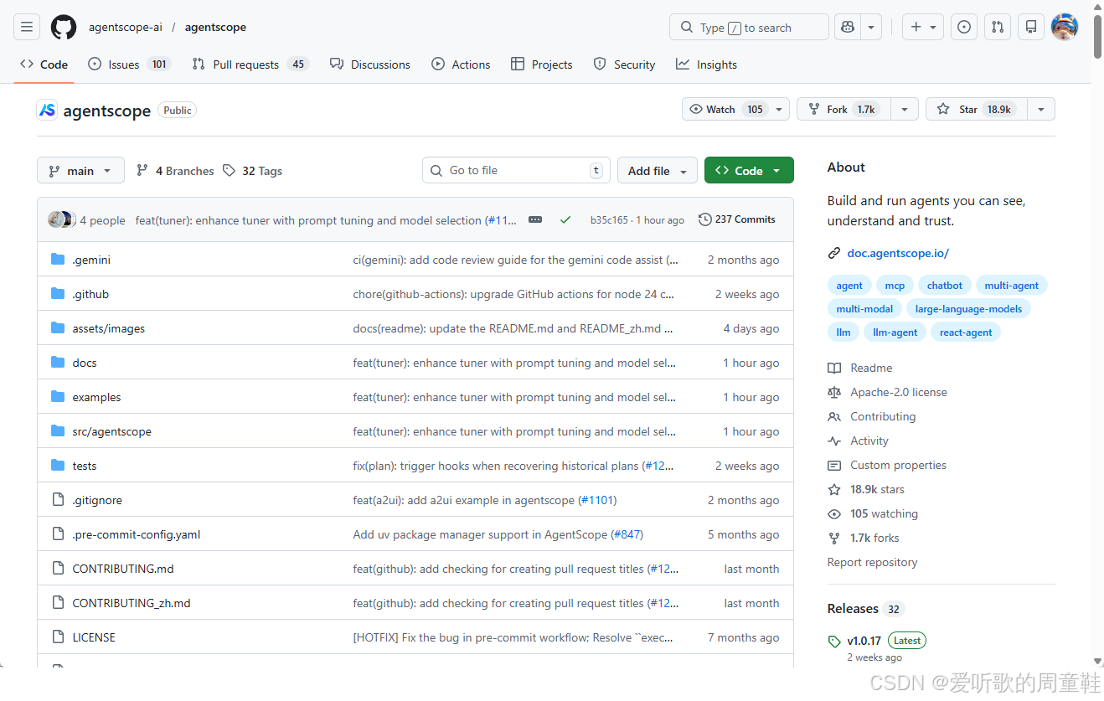The width and height of the screenshot is (1104, 701).
Task: Open the #1101 pull request link
Action: pos(597,500)
